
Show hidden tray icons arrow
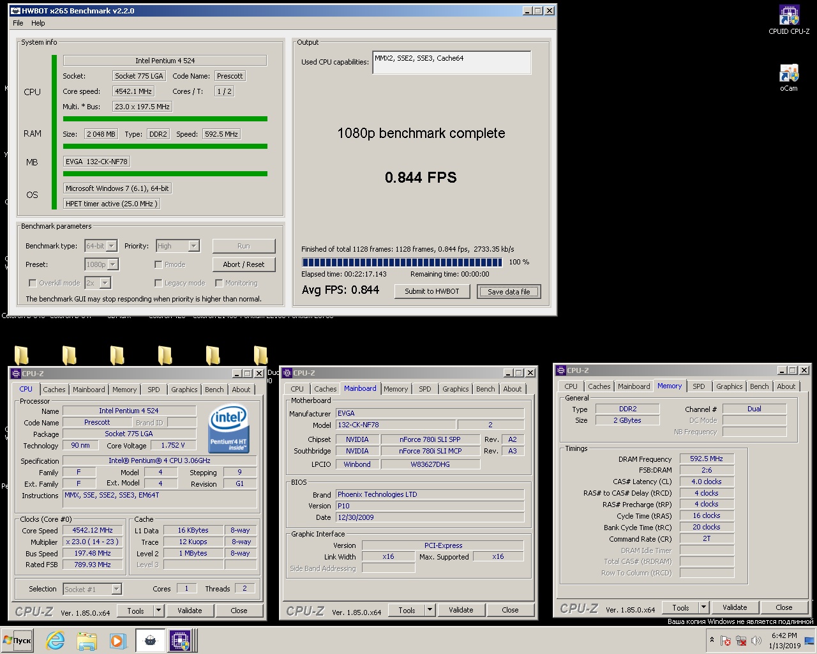712,640
